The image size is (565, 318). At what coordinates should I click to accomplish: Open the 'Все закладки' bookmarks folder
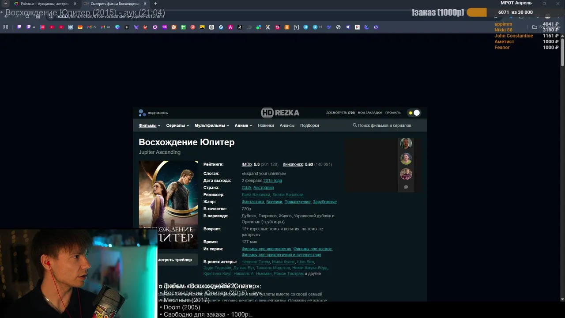pos(546,27)
